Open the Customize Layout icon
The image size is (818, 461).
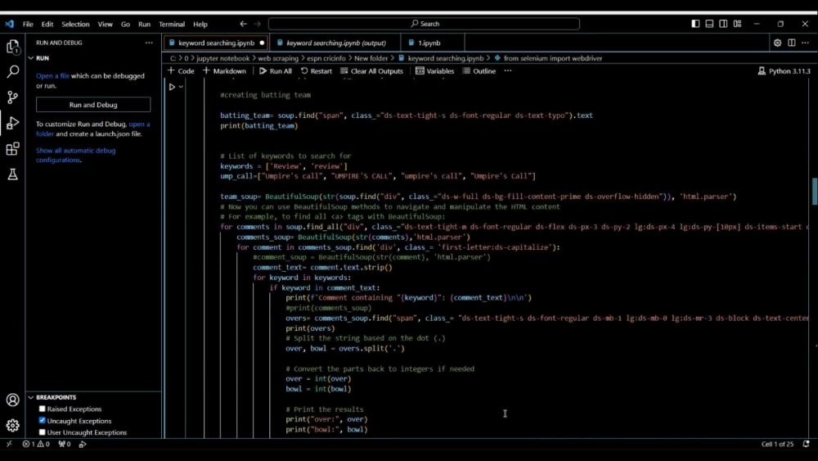click(737, 24)
